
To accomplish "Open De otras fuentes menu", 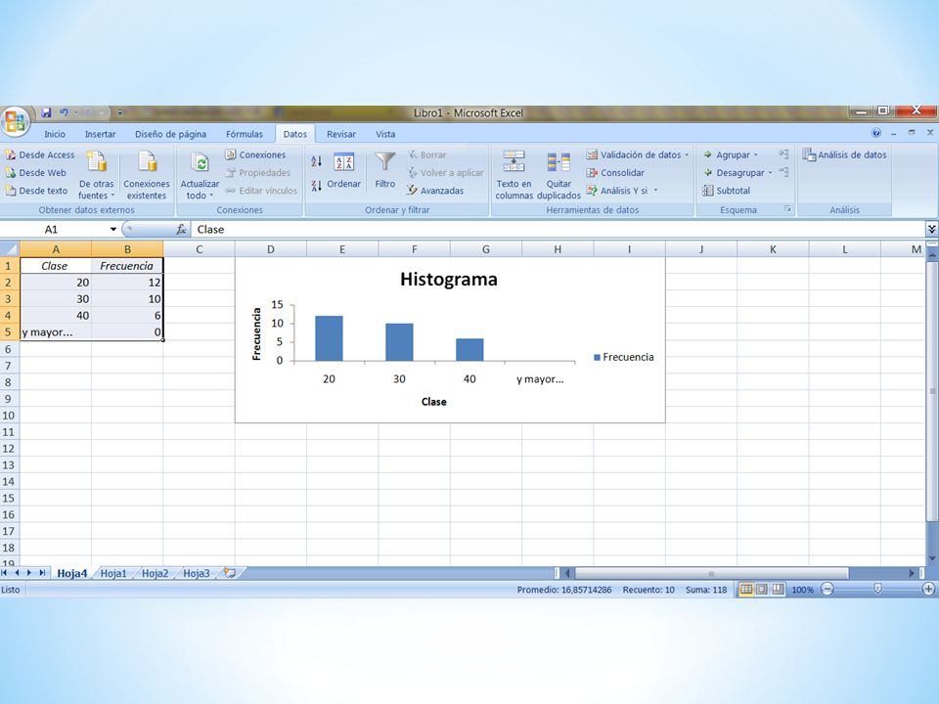I will 97,175.
